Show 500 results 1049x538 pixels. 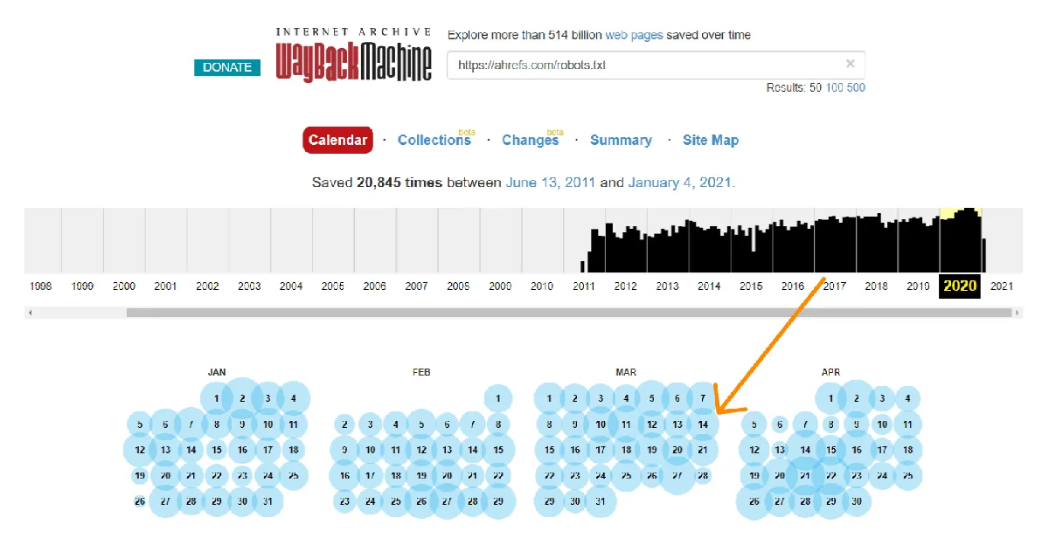tap(856, 87)
